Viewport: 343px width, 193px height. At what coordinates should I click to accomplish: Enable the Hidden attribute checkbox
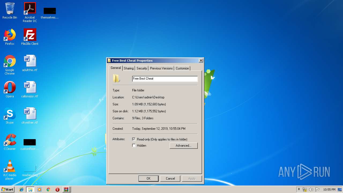click(134, 146)
